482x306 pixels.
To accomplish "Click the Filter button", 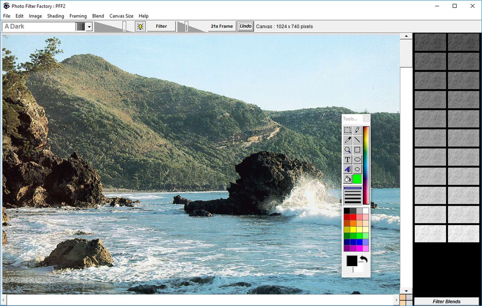I will coord(161,27).
